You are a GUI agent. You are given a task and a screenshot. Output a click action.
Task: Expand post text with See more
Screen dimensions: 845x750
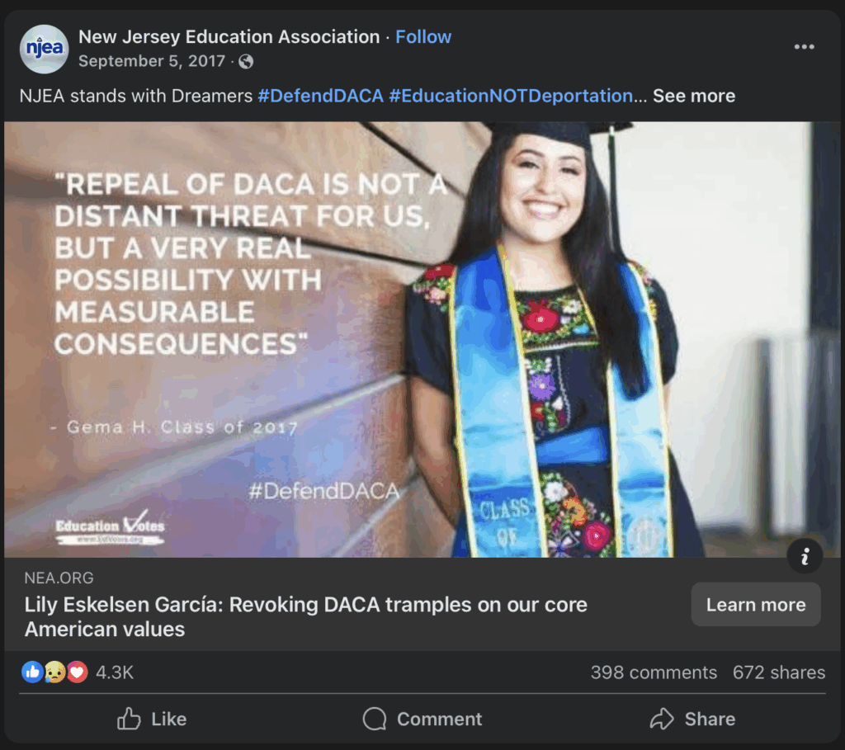point(694,96)
